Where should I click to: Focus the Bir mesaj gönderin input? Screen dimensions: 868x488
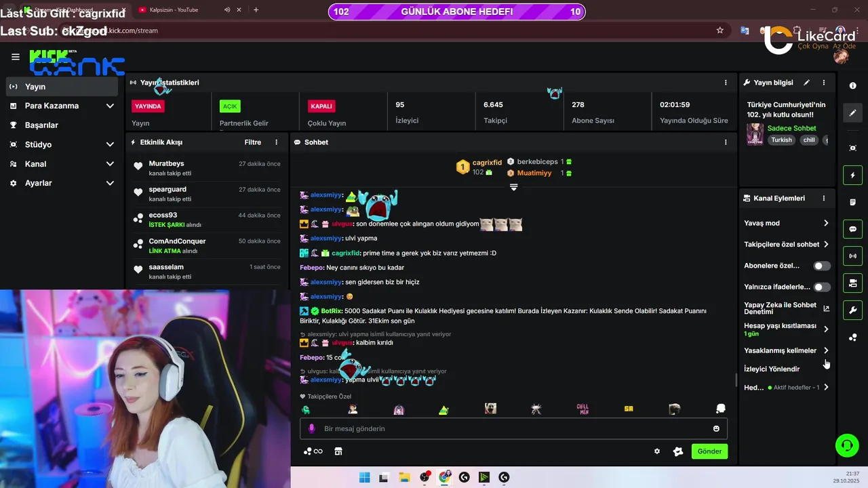(513, 428)
